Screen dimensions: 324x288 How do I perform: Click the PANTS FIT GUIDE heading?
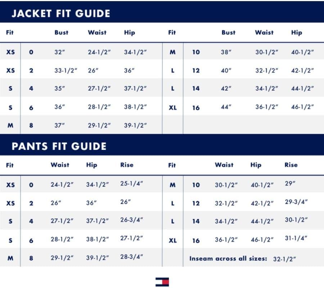59,146
